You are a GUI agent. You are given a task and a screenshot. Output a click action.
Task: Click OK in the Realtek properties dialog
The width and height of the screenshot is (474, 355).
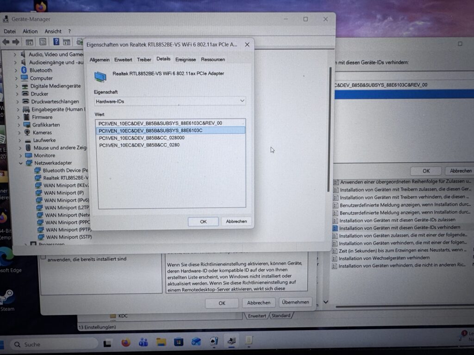click(x=203, y=221)
